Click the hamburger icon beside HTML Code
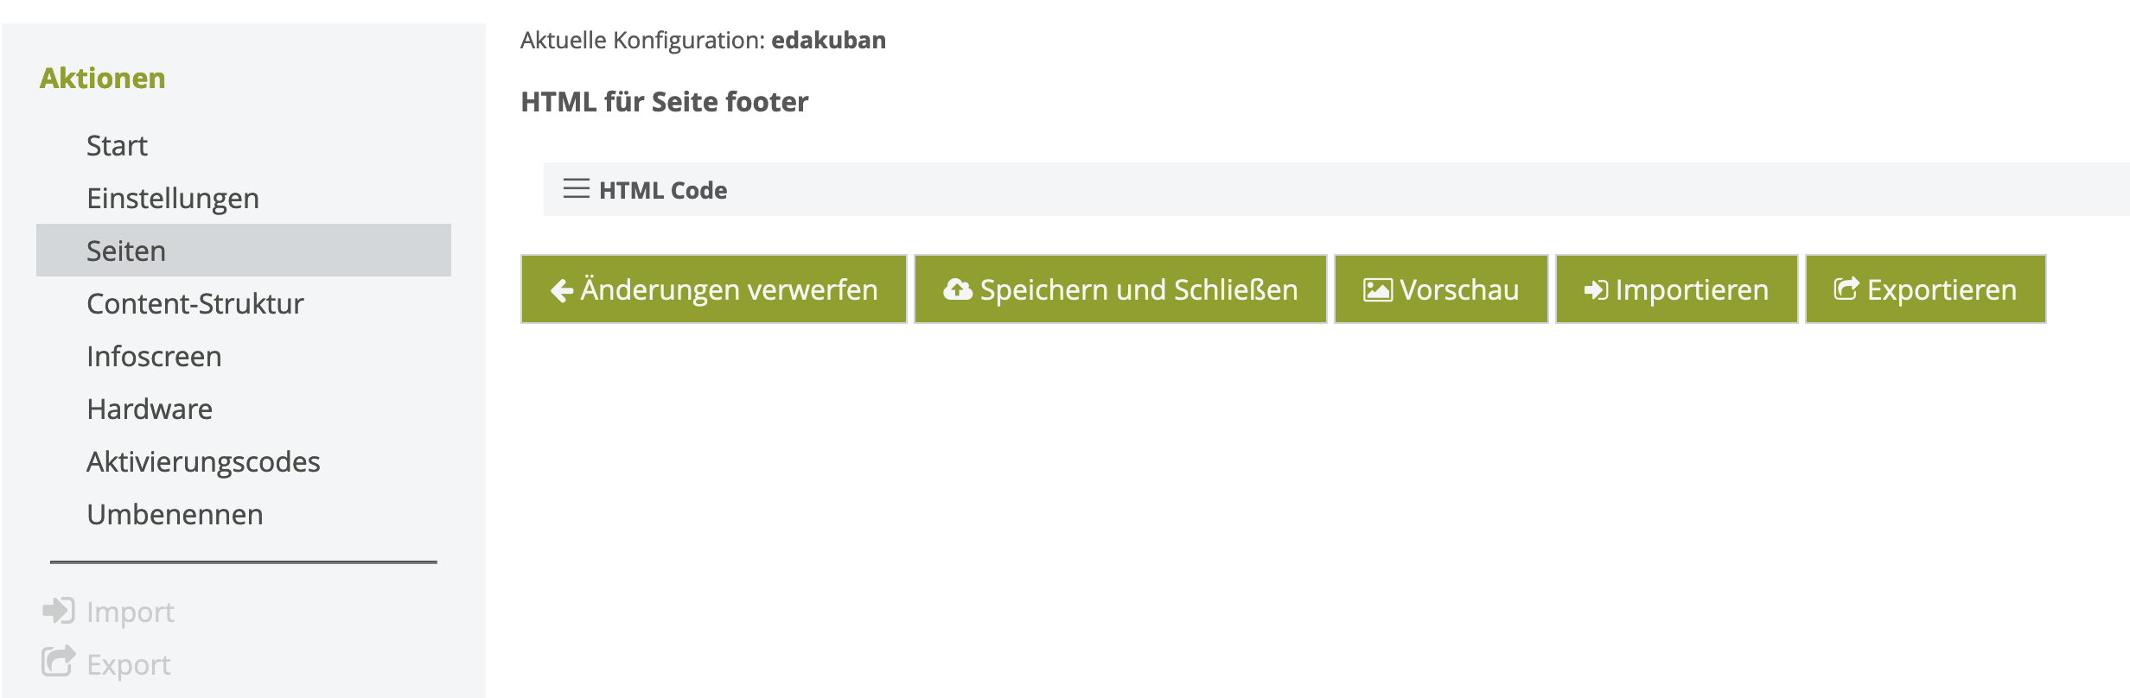The width and height of the screenshot is (2130, 698). (x=576, y=188)
